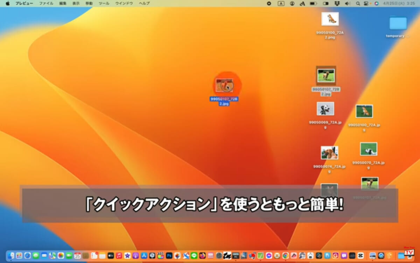
Task: Open the Apple menu
Action: [8, 3]
